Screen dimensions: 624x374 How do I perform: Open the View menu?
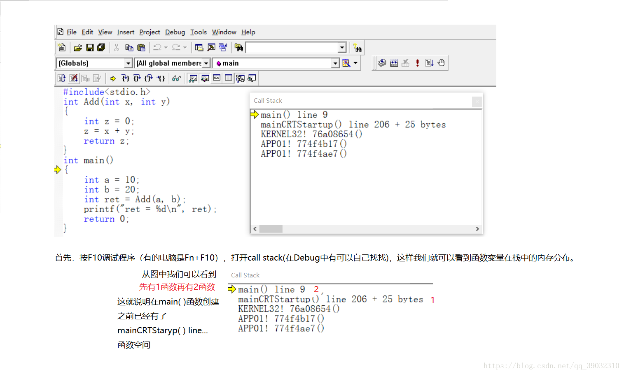(x=105, y=32)
